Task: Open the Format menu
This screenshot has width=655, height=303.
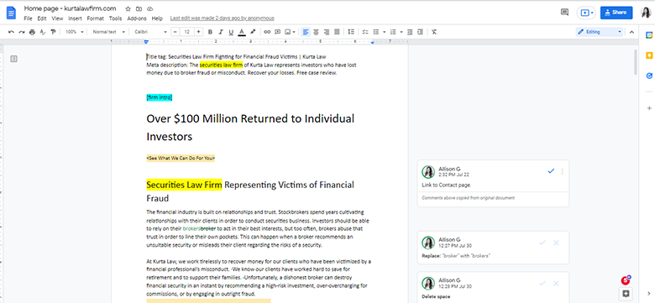Action: 95,18
